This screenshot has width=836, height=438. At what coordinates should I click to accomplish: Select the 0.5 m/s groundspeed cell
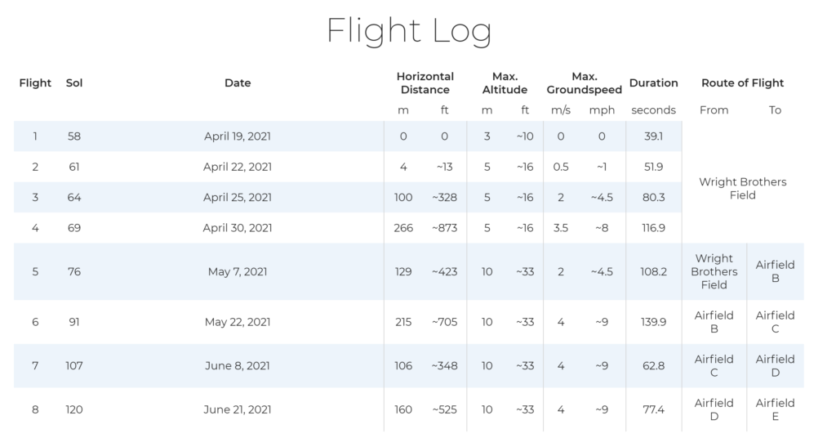coord(561,167)
